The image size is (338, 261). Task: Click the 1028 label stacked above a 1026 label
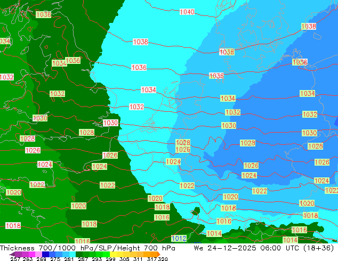[183, 142]
